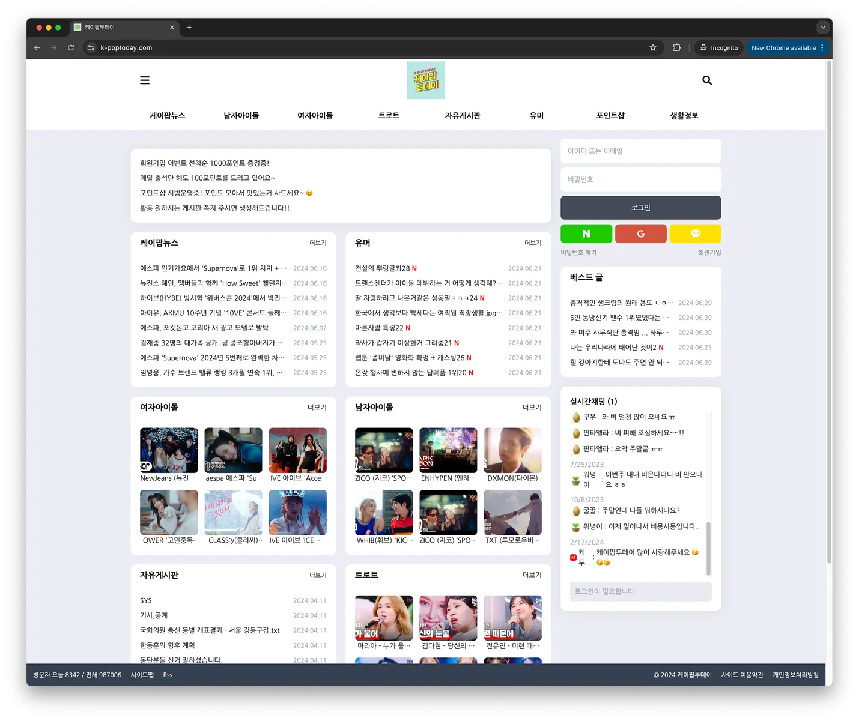Open the ENHYPEN video thumbnail
Screen dimensions: 859x721
pos(448,450)
